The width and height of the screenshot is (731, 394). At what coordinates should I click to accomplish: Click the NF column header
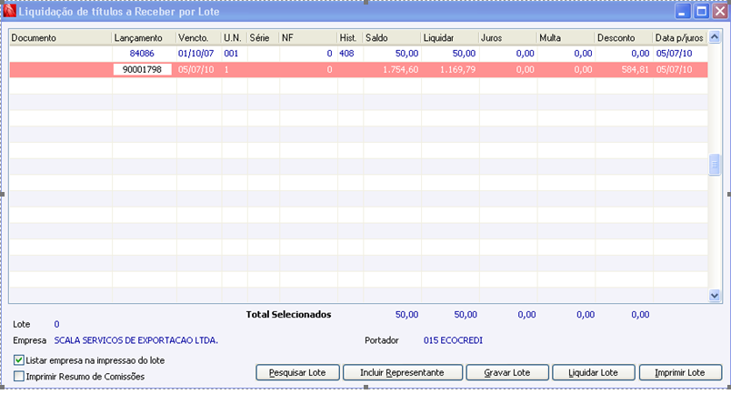pyautogui.click(x=308, y=38)
